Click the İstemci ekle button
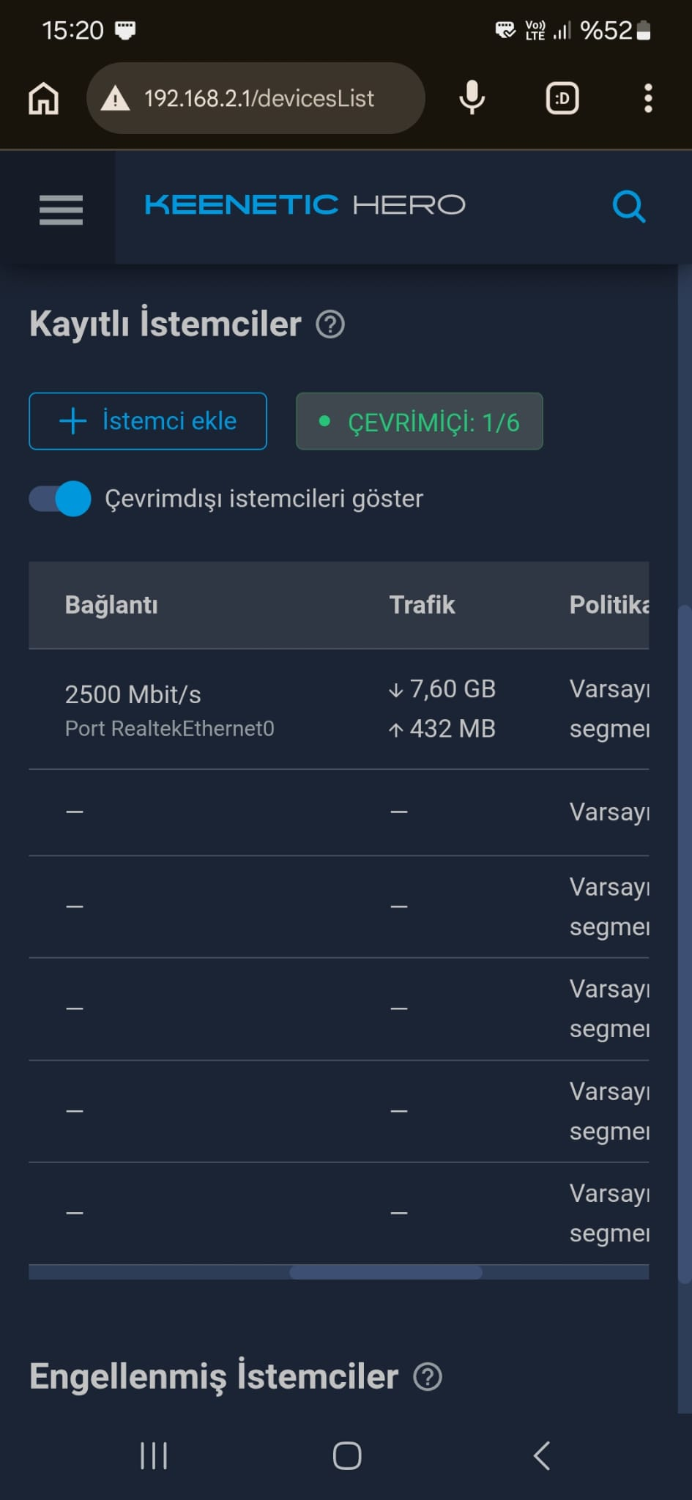 tap(148, 421)
